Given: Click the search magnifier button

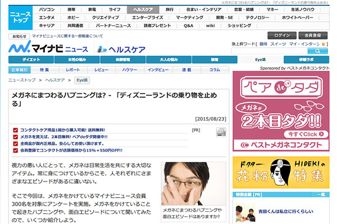Looking at the screenshot, I should (317, 51).
